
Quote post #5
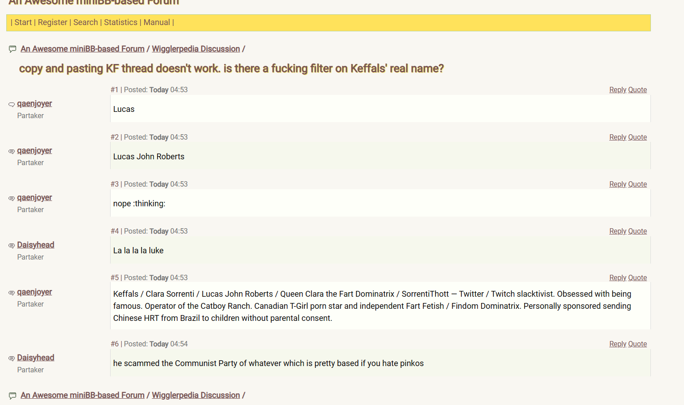(637, 278)
